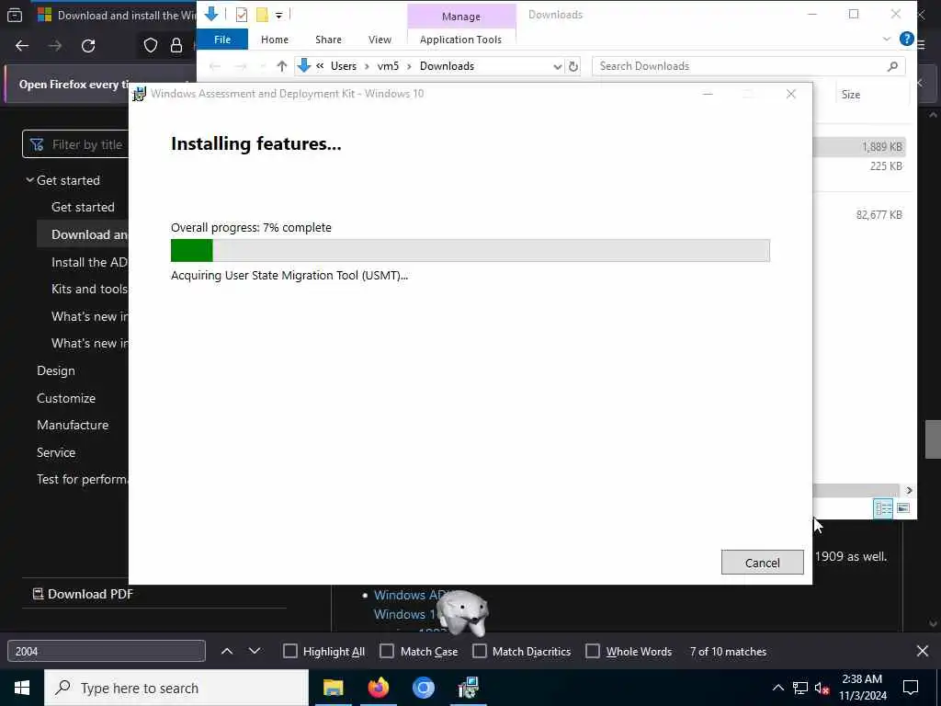941x706 pixels.
Task: Close the Firefox find bar
Action: coord(923,652)
